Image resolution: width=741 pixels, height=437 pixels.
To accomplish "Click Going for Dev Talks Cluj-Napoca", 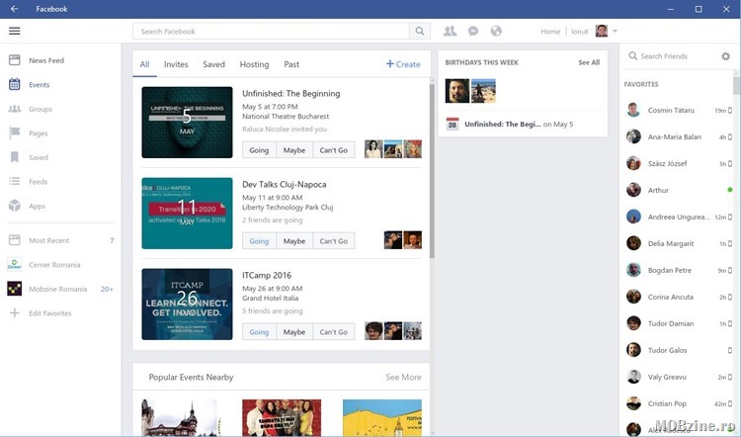I will click(x=259, y=240).
